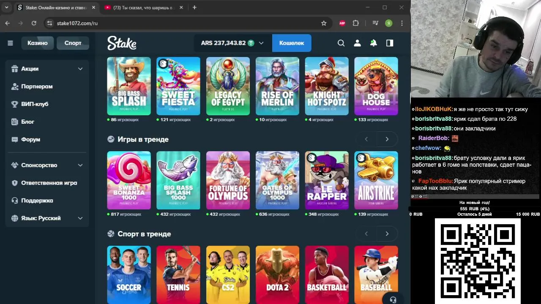Open the Chrome profile avatar
The height and width of the screenshot is (304, 541).
pos(388,23)
